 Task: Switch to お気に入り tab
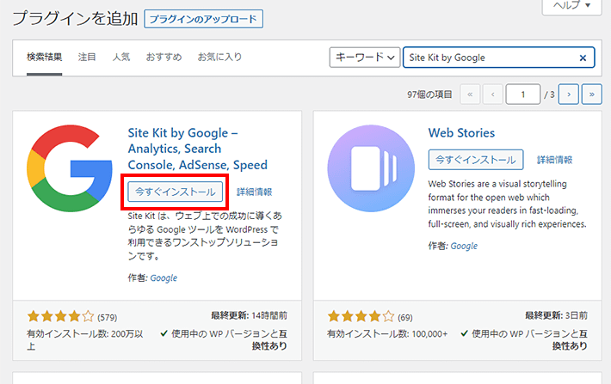[x=219, y=58]
